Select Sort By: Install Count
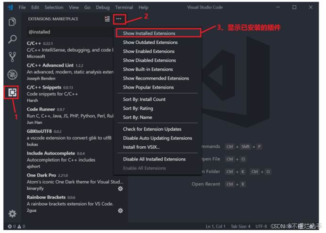326x233 pixels. click(158, 99)
